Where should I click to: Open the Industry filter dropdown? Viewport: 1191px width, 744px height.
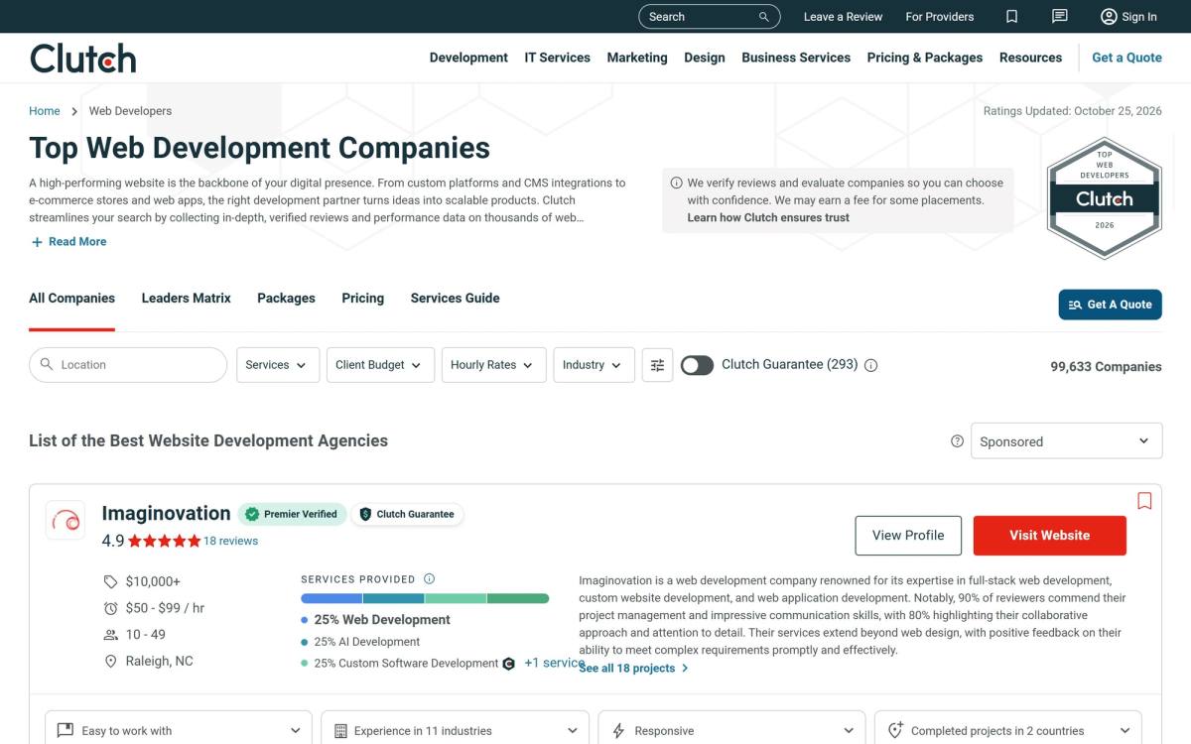tap(594, 365)
